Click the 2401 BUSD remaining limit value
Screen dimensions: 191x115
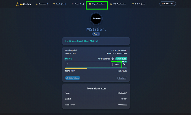(x=70, y=54)
